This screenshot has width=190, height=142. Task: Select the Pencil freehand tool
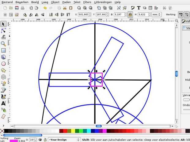3,84
